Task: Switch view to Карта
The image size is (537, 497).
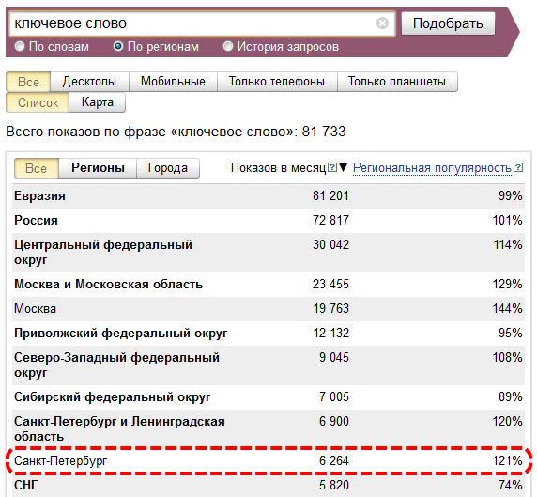Action: click(98, 102)
